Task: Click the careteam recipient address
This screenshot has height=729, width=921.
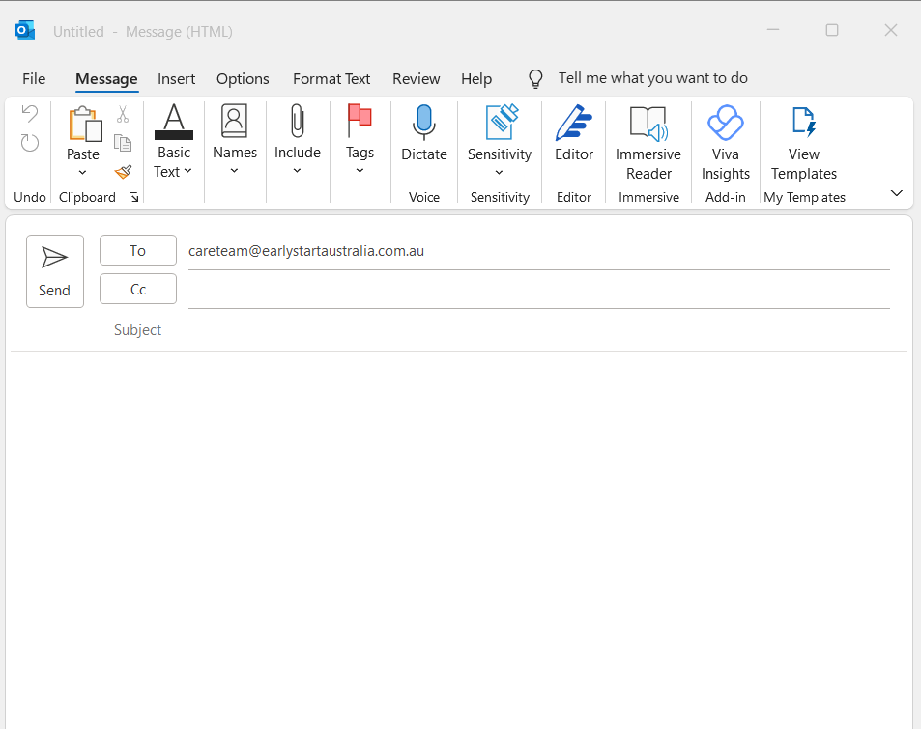Action: tap(306, 251)
